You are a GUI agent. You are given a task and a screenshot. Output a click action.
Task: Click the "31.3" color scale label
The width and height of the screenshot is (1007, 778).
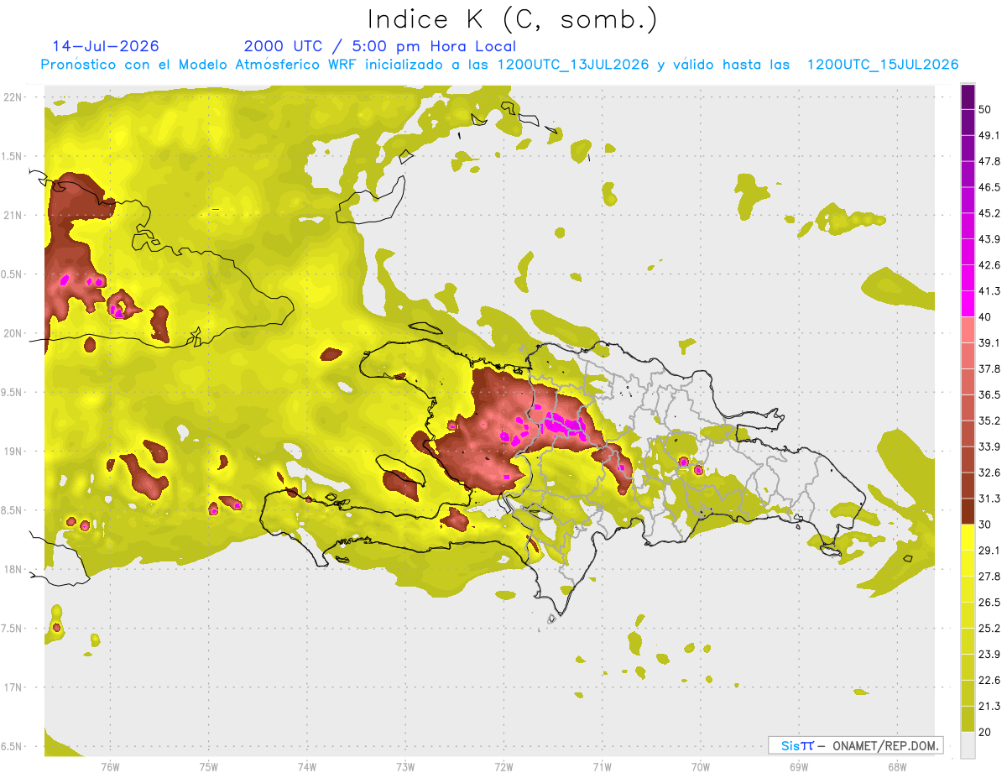coord(989,499)
